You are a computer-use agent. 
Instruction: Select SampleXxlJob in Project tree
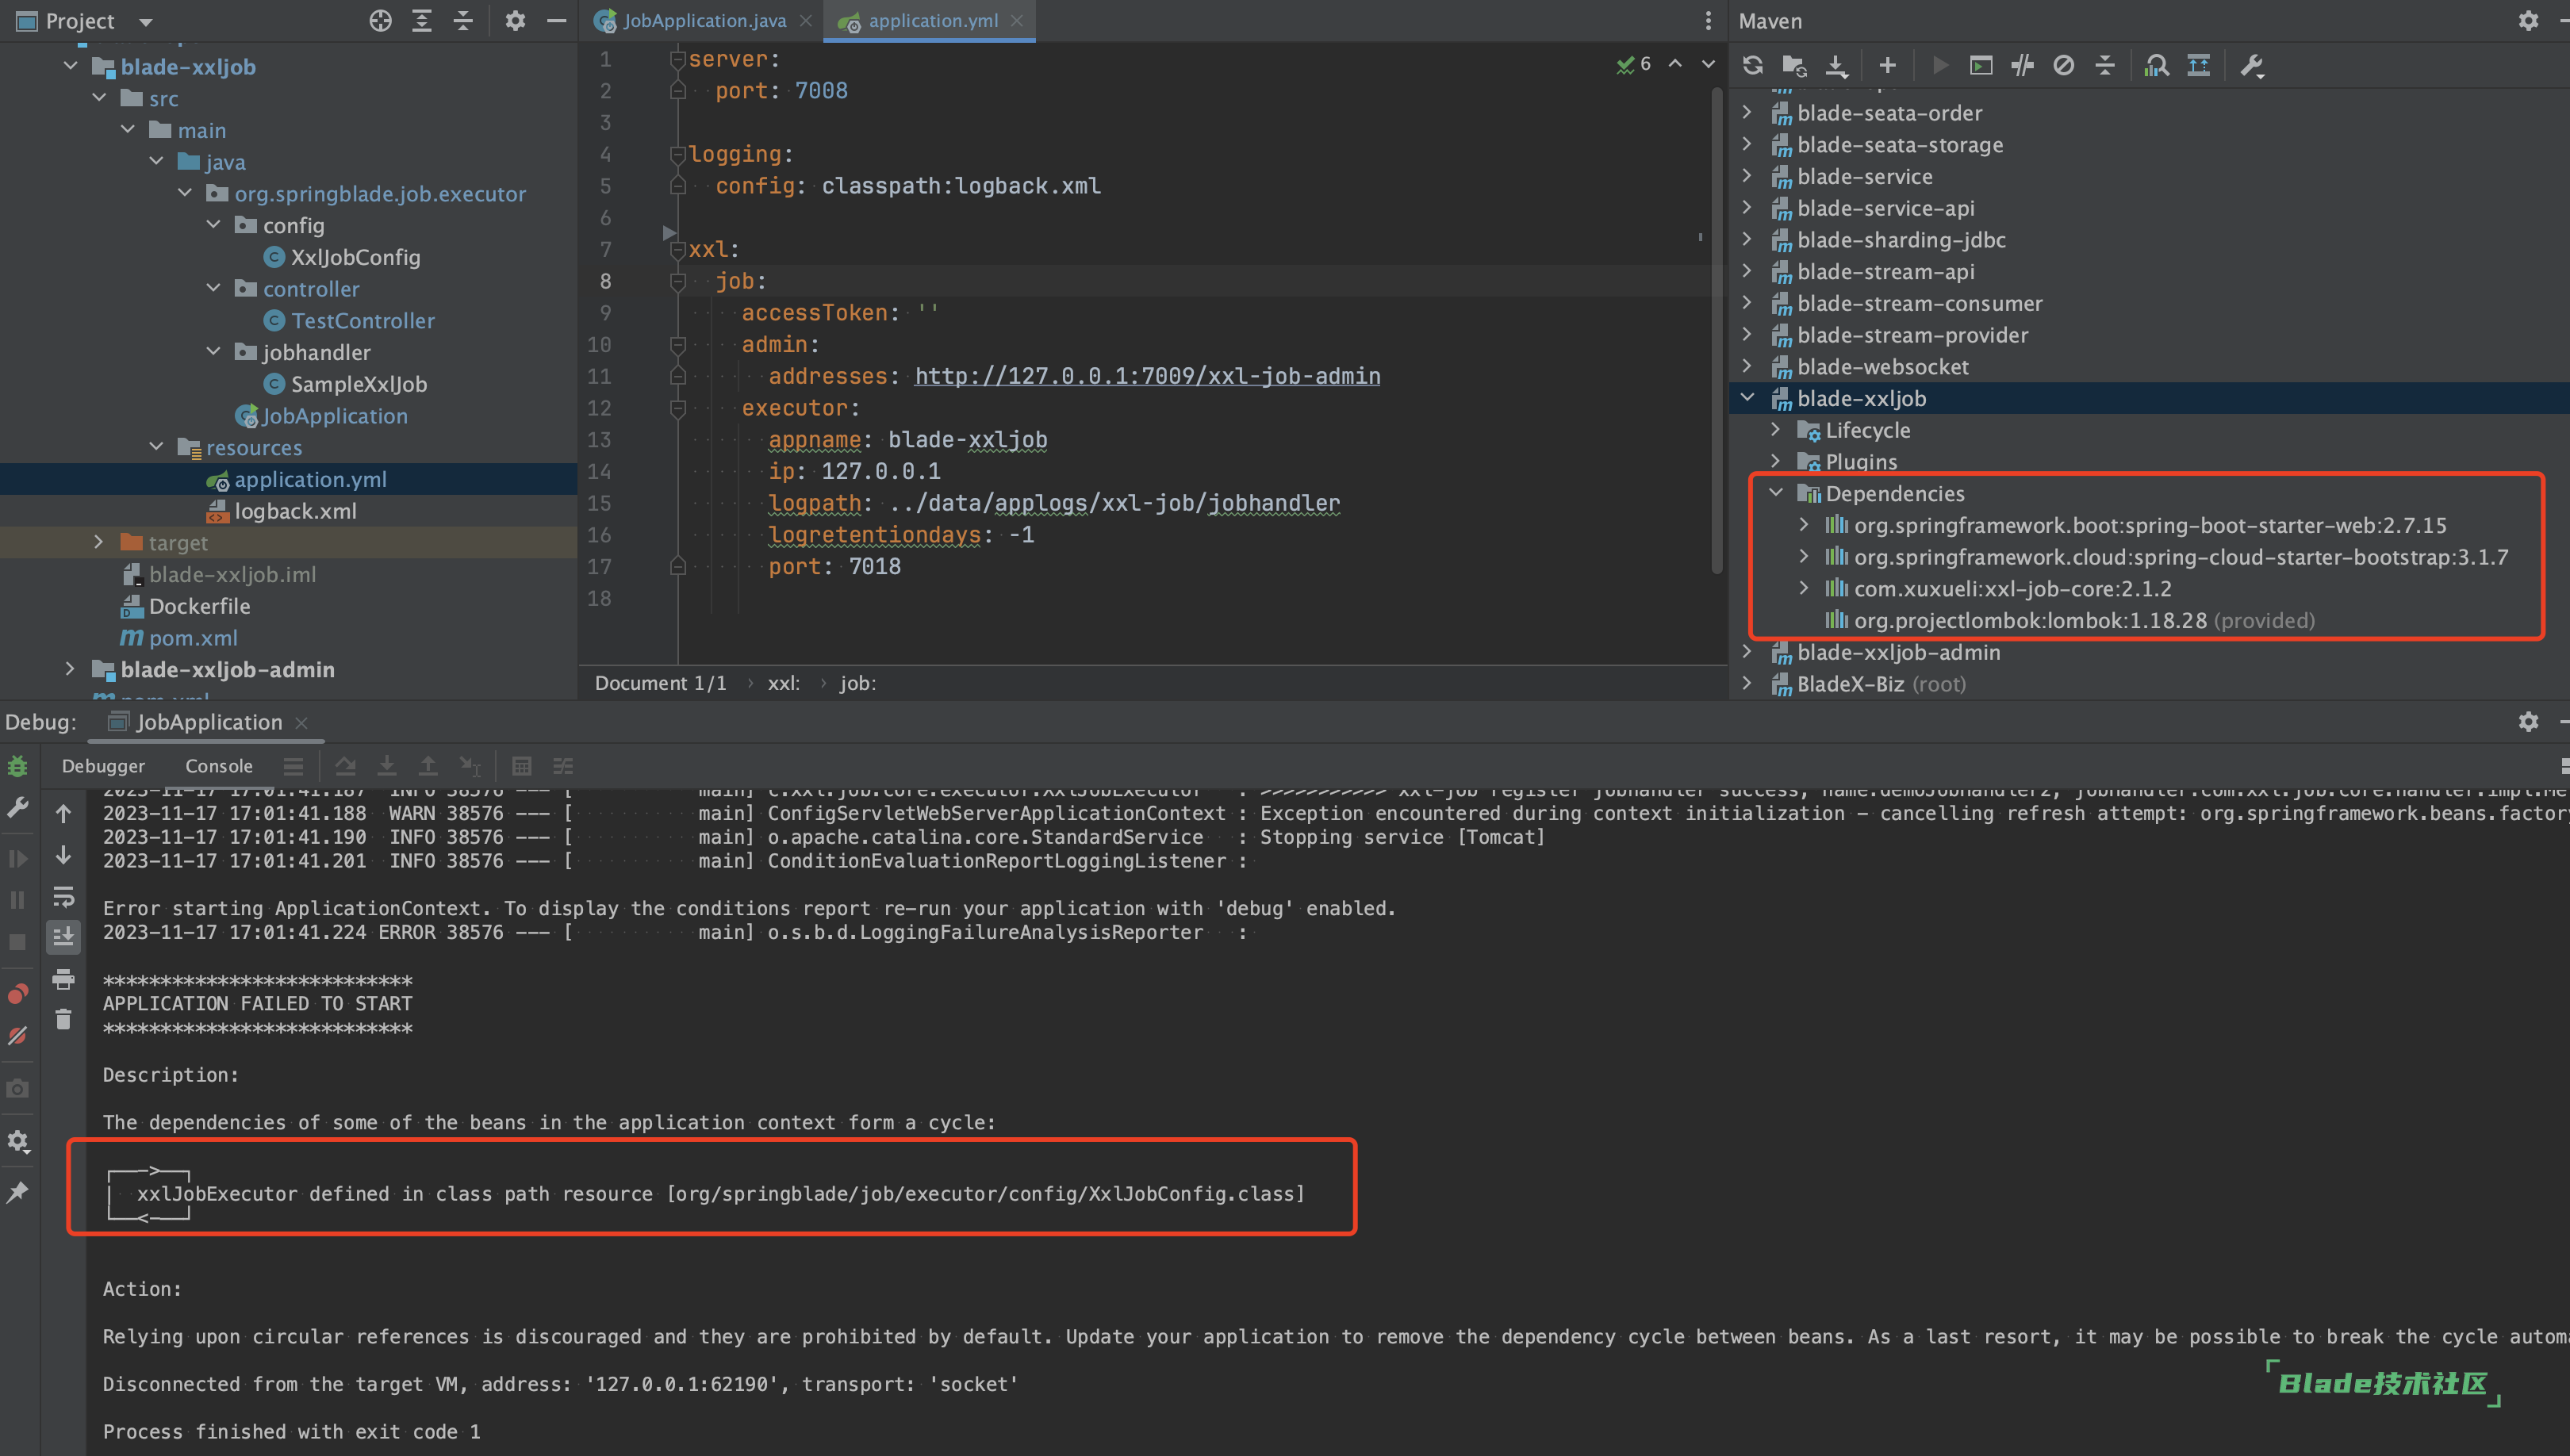tap(358, 384)
